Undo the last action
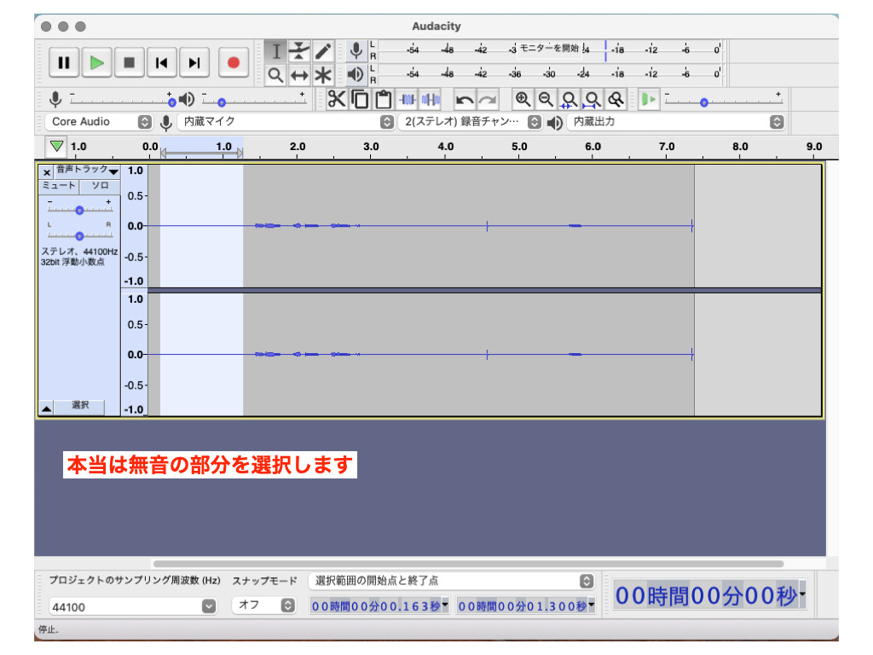Screen dimensions: 873x655 pos(465,99)
